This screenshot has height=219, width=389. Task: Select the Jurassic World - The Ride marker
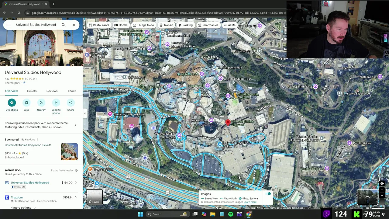click(x=149, y=49)
